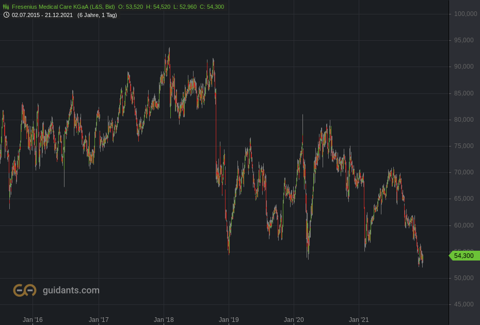The image size is (480, 325).
Task: Click the Jan '20 time axis label
Action: click(294, 320)
